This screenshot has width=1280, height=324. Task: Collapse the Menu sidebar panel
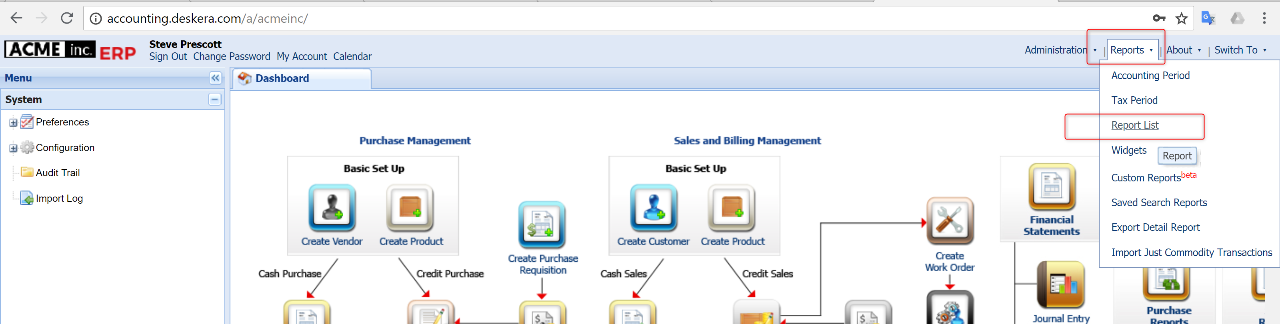[x=215, y=78]
